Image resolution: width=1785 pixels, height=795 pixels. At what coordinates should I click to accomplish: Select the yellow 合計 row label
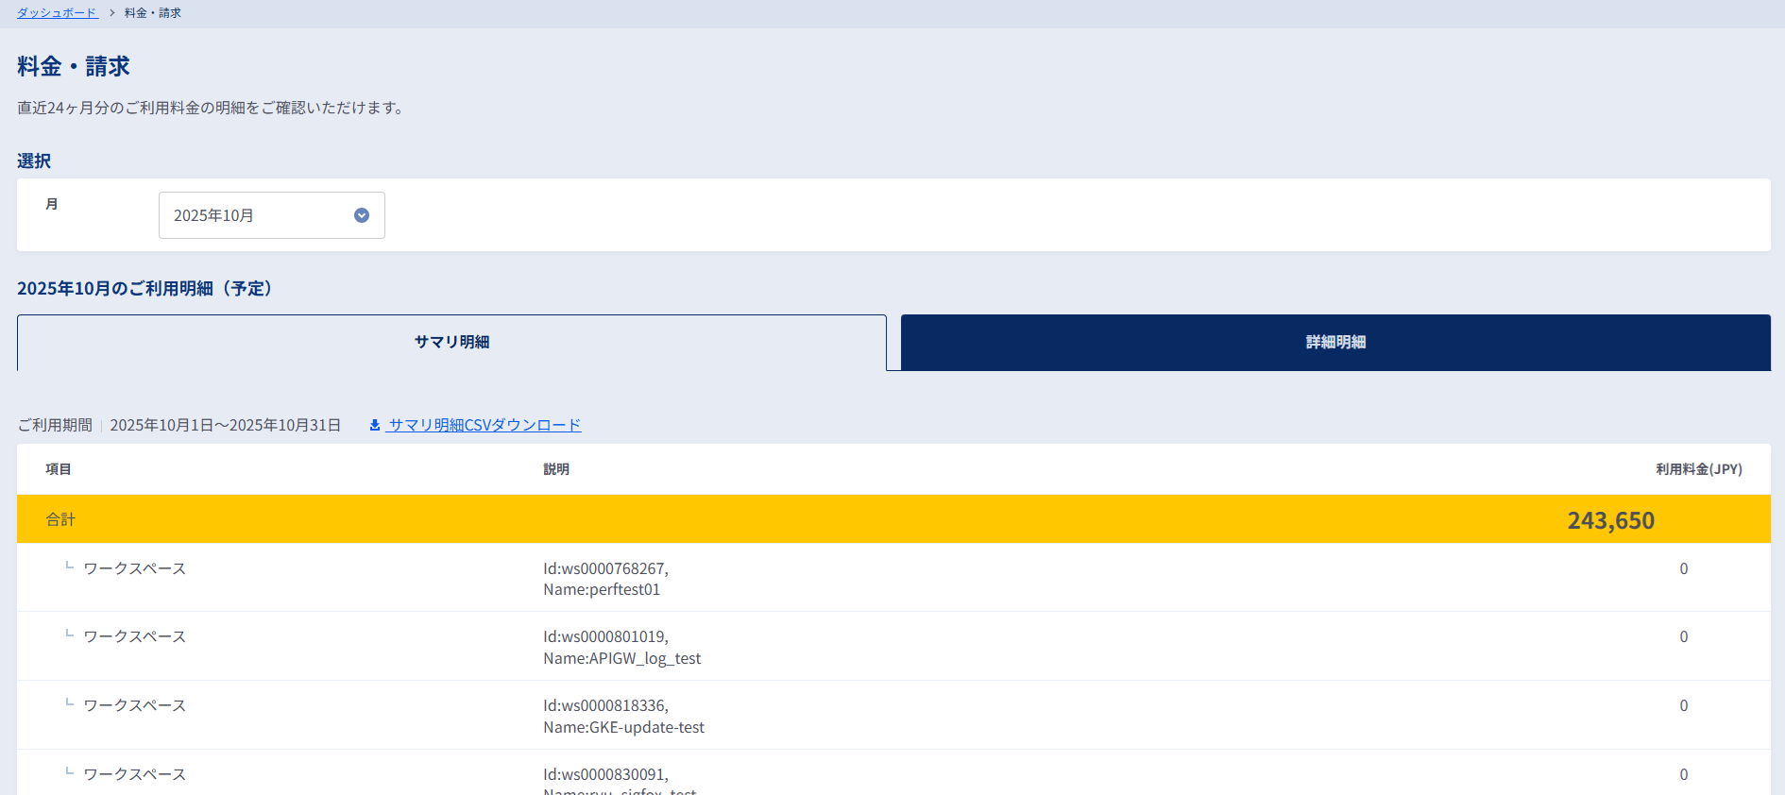point(60,519)
